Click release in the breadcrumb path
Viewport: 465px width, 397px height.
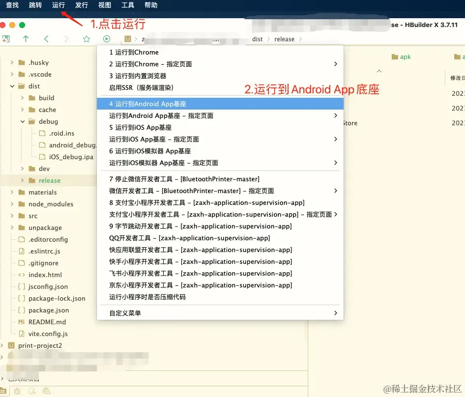(285, 39)
